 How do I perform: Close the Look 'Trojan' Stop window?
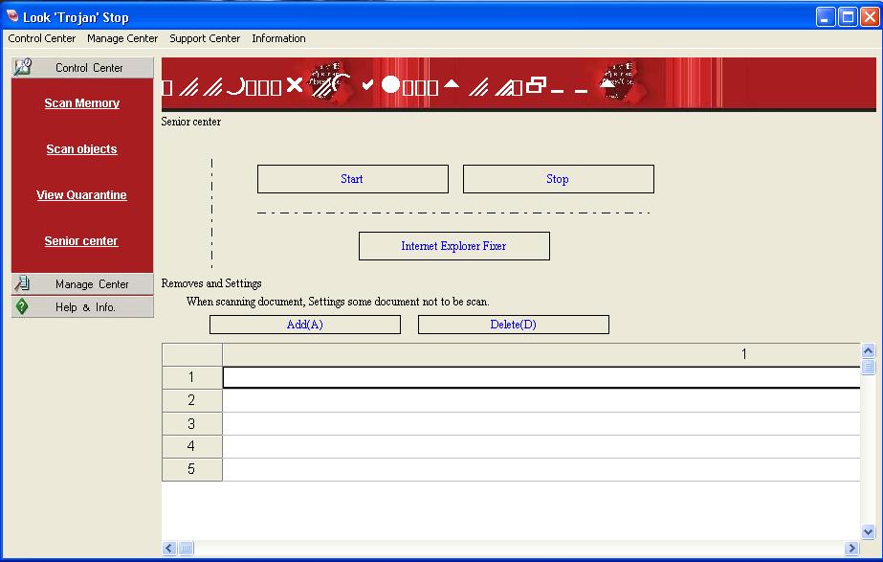pos(870,17)
